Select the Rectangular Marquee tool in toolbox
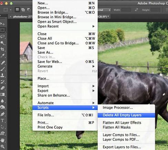Image resolution: width=168 pixels, height=150 pixels. (2, 30)
